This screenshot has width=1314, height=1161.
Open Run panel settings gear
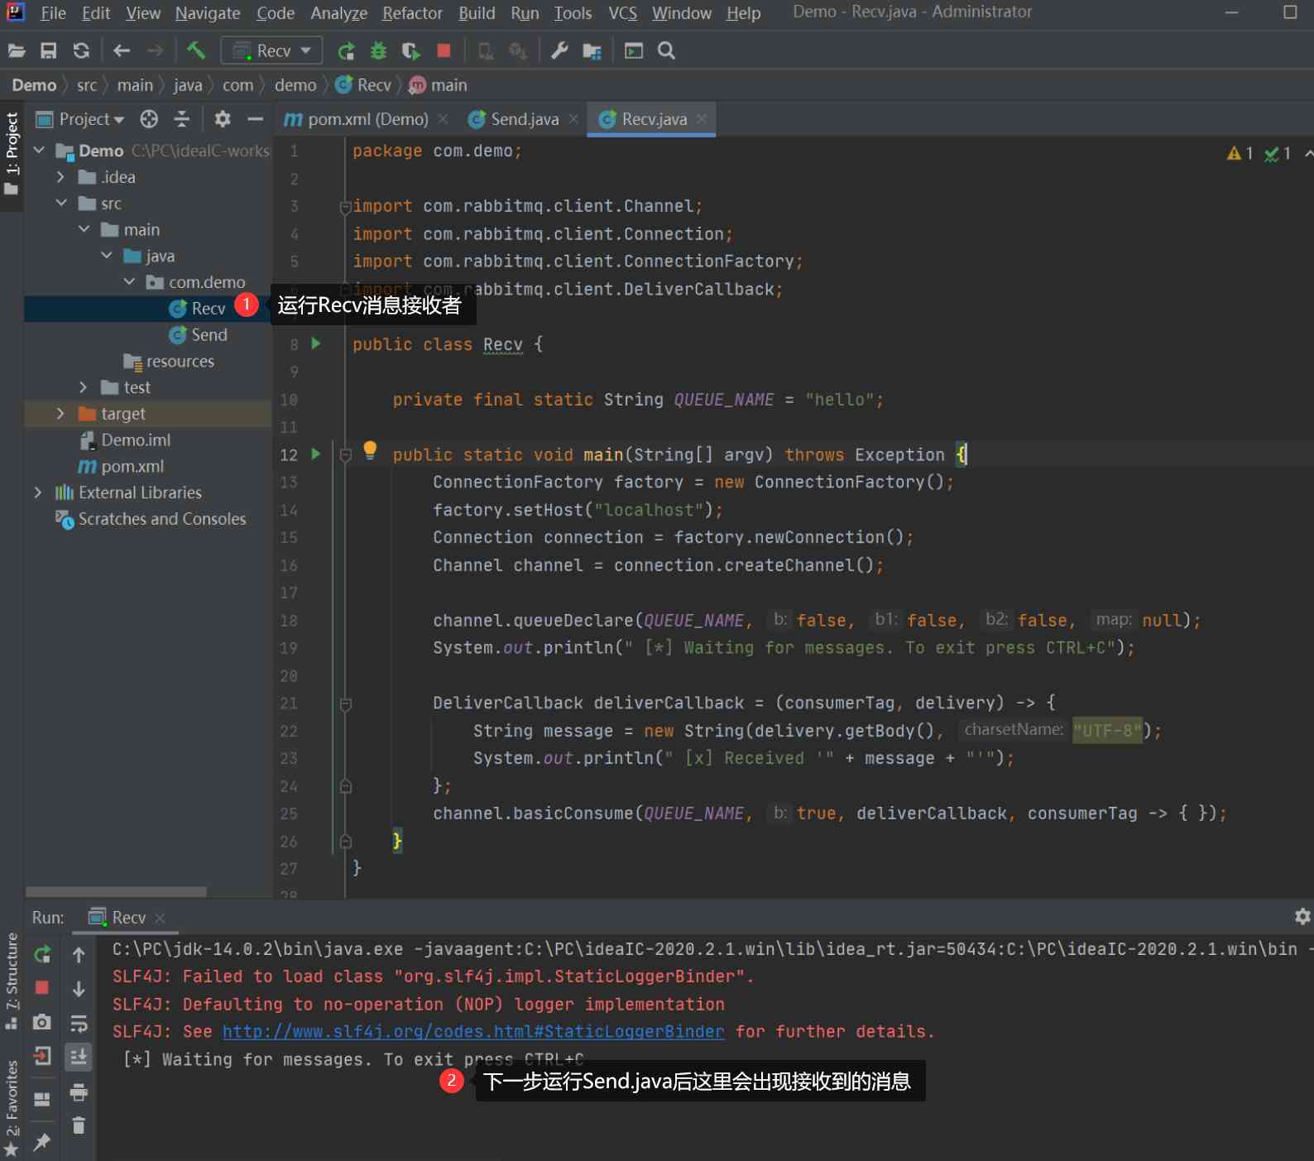coord(1302,916)
